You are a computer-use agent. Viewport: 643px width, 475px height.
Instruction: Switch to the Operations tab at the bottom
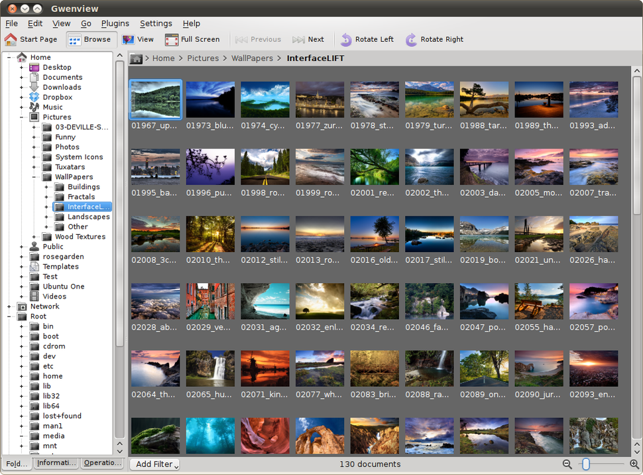tap(102, 463)
